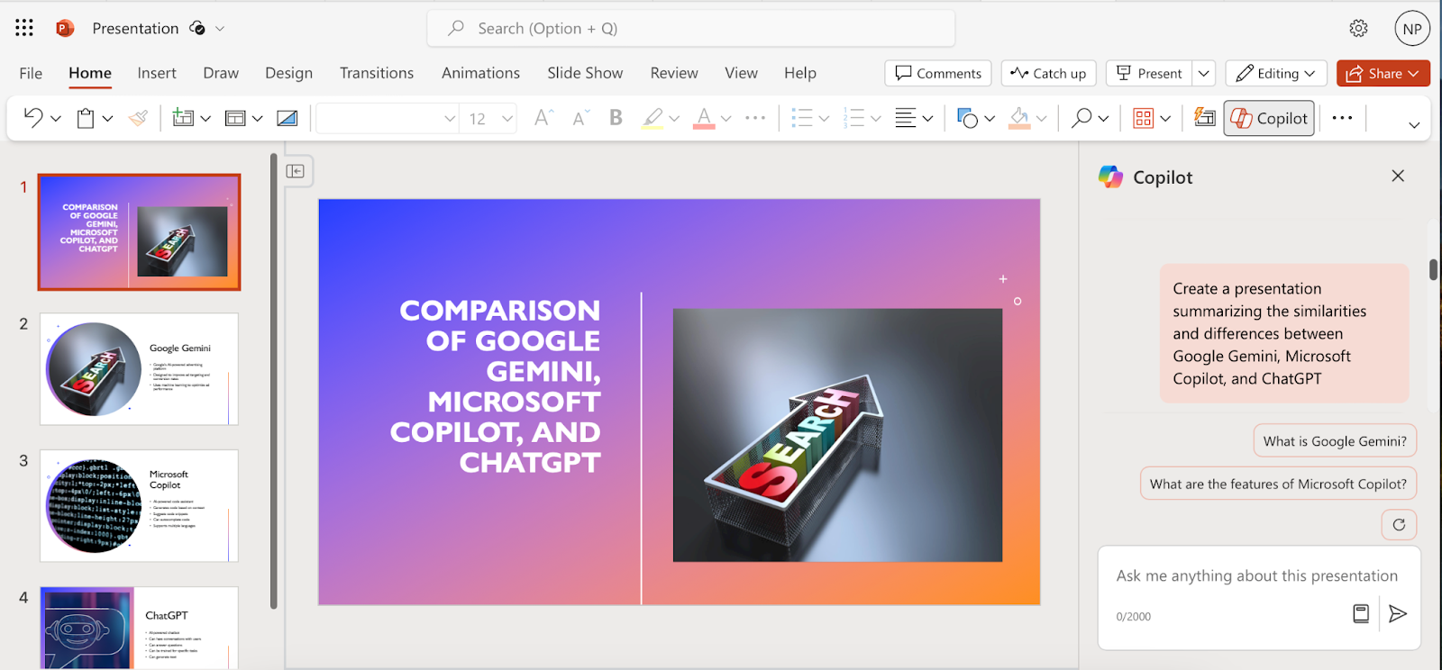Select slide 3 Microsoft Copilot thumbnail

(140, 506)
